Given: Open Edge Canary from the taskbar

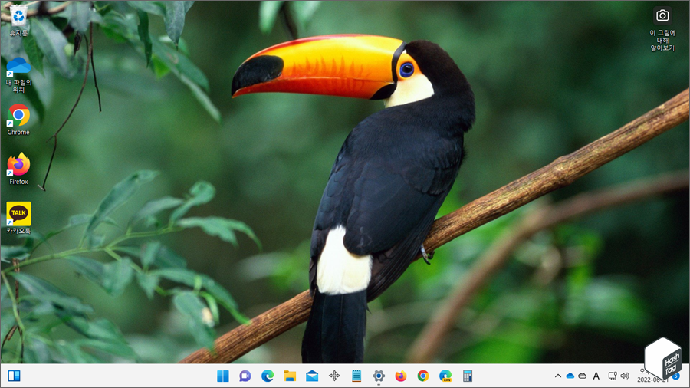Looking at the screenshot, I should (445, 376).
